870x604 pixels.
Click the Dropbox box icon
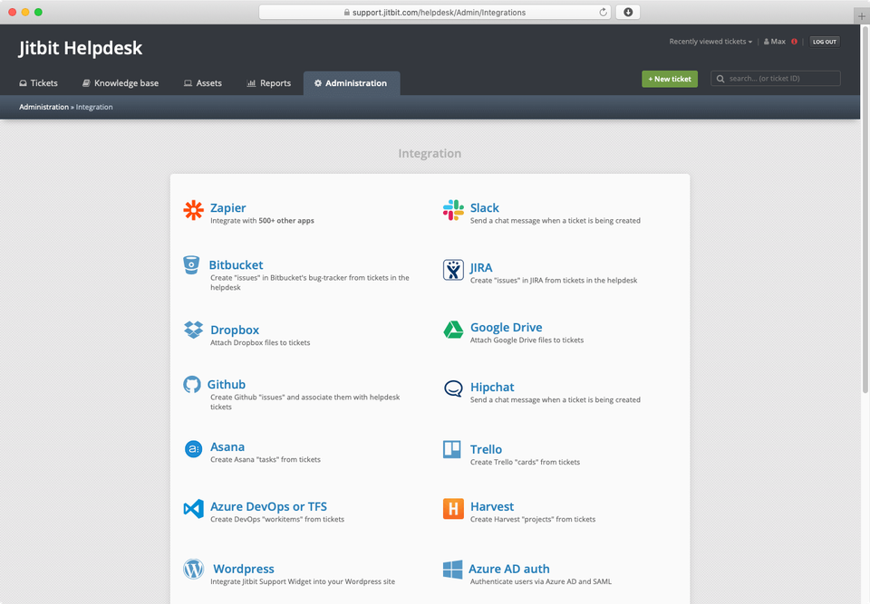click(x=192, y=331)
